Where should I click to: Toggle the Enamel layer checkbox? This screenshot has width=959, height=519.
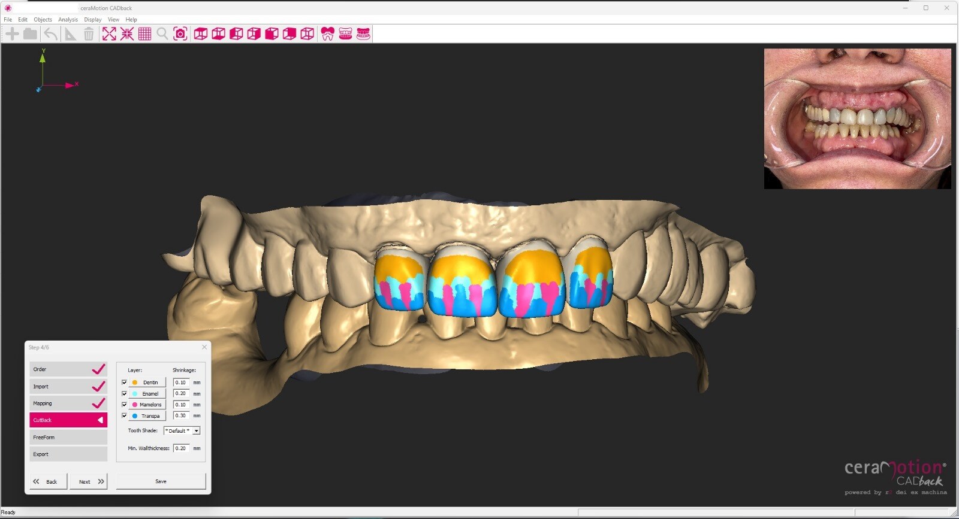[x=124, y=394]
